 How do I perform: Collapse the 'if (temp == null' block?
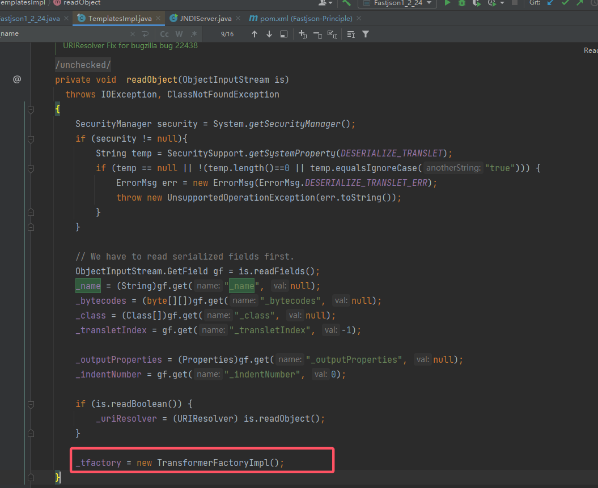[31, 168]
